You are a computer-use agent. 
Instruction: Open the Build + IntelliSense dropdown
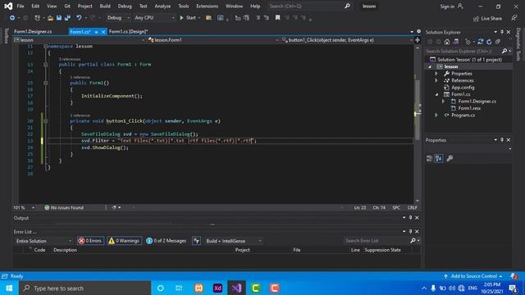pyautogui.click(x=233, y=241)
